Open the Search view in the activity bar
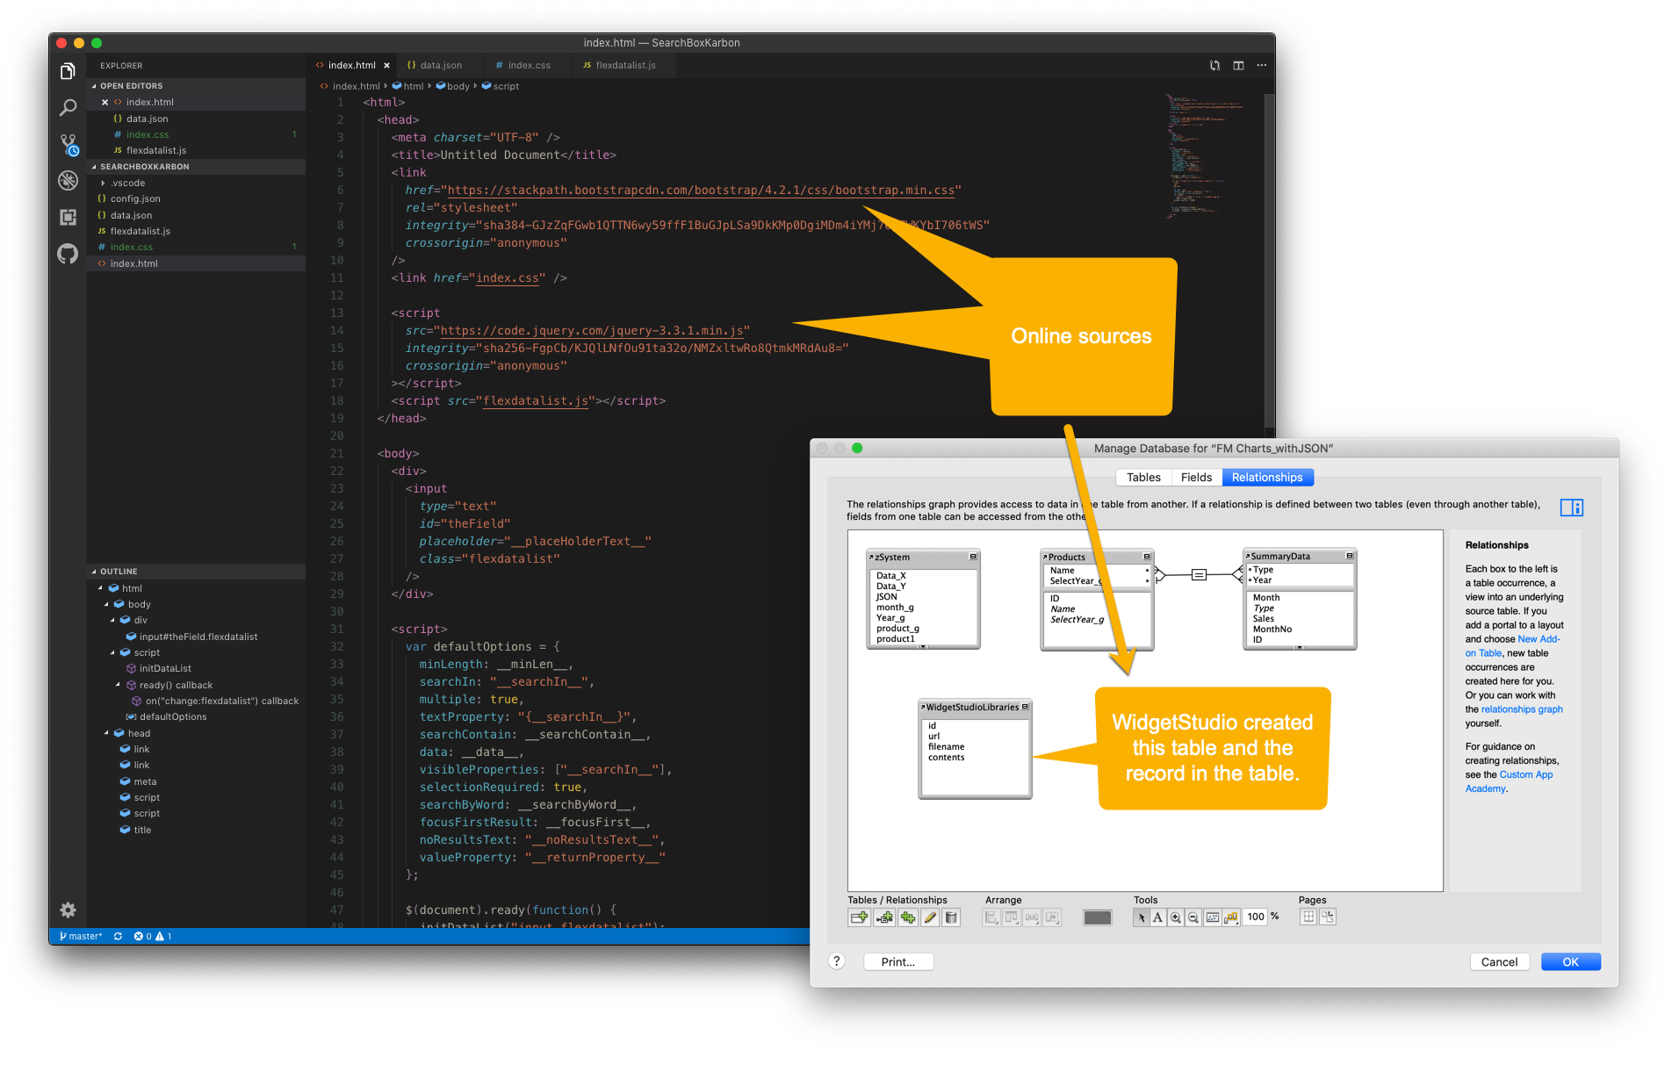The height and width of the screenshot is (1065, 1672). (x=68, y=107)
